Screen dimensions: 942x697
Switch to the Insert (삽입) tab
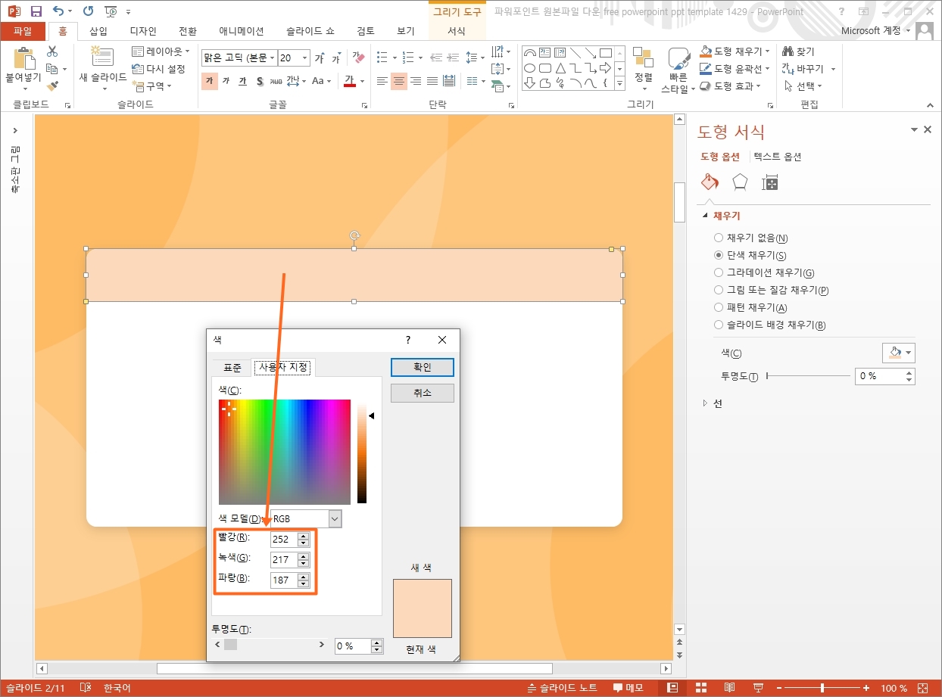pos(98,31)
